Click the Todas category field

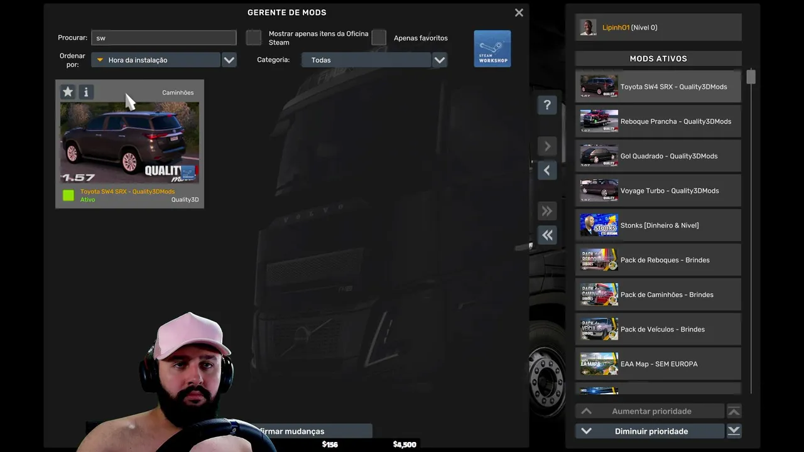pyautogui.click(x=366, y=60)
